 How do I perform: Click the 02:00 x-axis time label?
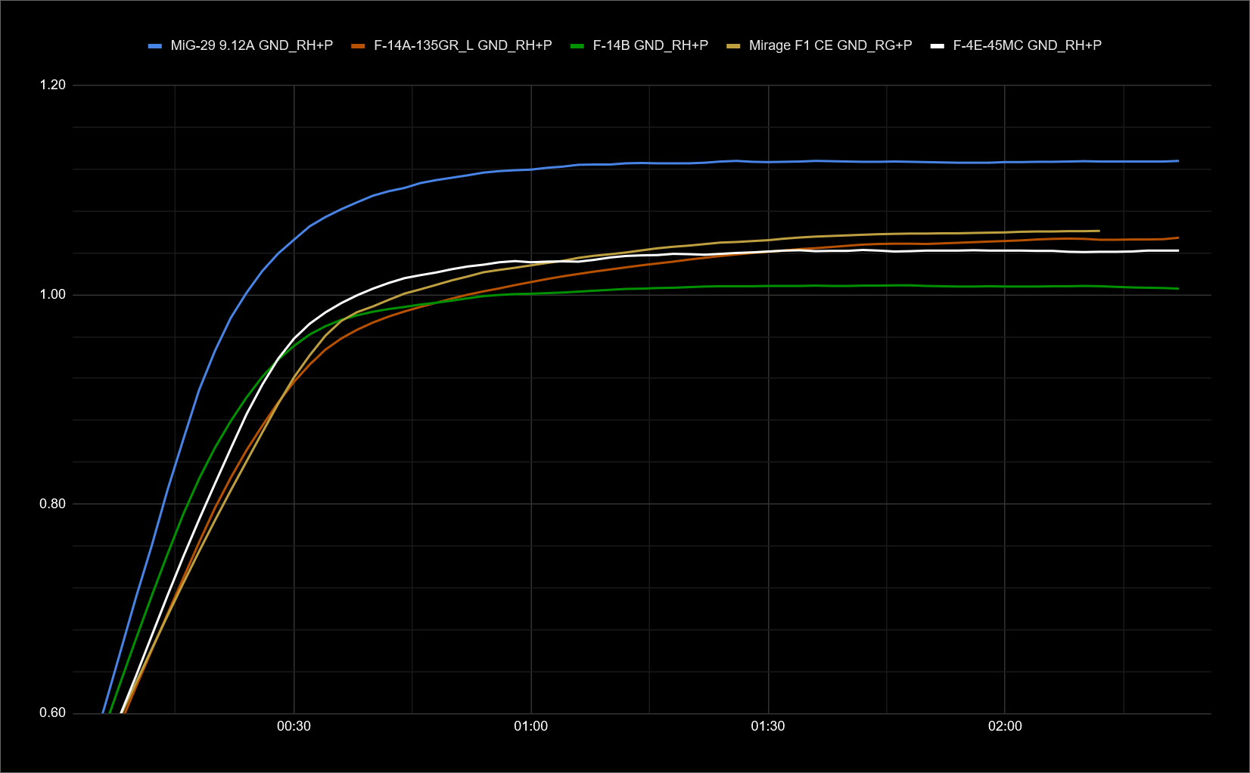(x=1004, y=726)
